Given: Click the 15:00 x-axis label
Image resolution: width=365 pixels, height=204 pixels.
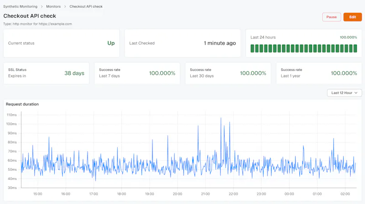Looking at the screenshot, I should point(38,194).
